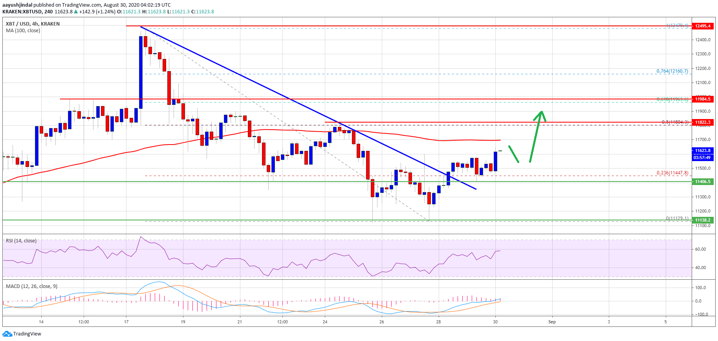The width and height of the screenshot is (718, 341).
Task: Click the 21 date label on time axis
Action: coord(240,322)
